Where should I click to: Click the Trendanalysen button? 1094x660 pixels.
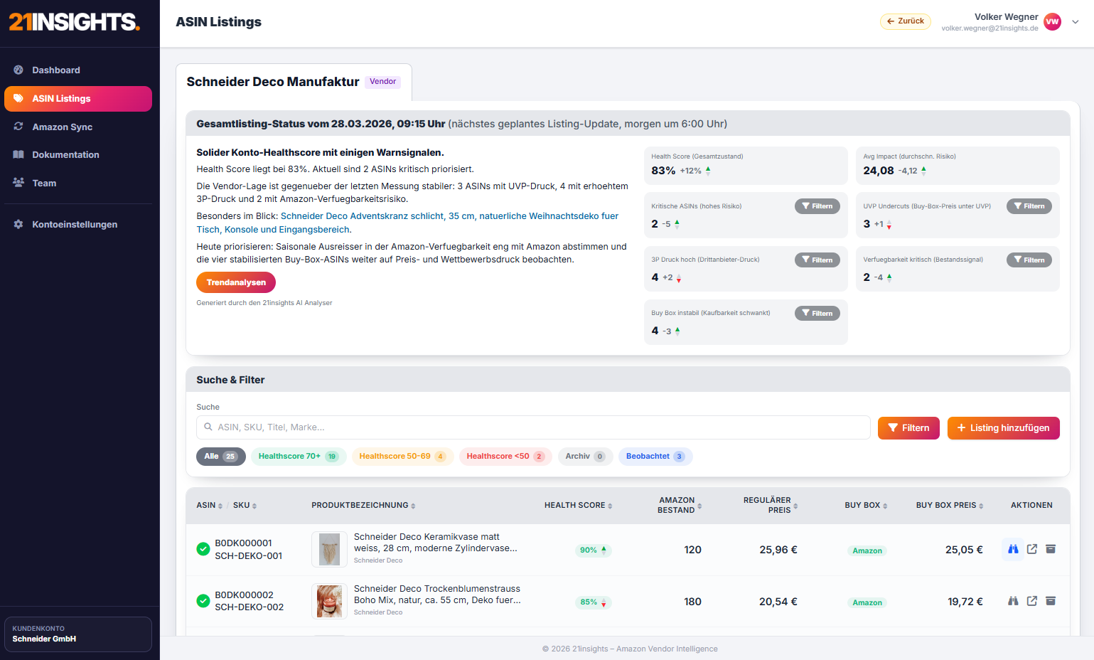pyautogui.click(x=236, y=282)
